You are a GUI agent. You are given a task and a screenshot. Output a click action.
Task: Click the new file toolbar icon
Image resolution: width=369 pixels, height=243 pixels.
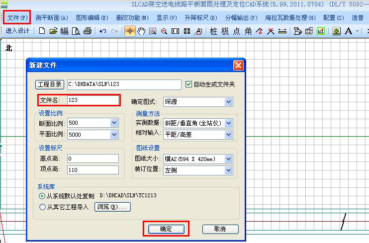pyautogui.click(x=42, y=31)
